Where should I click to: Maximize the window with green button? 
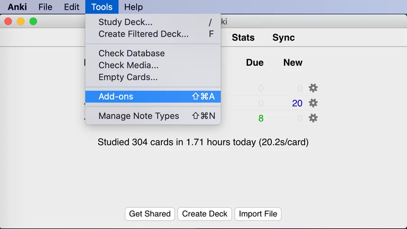(x=33, y=21)
